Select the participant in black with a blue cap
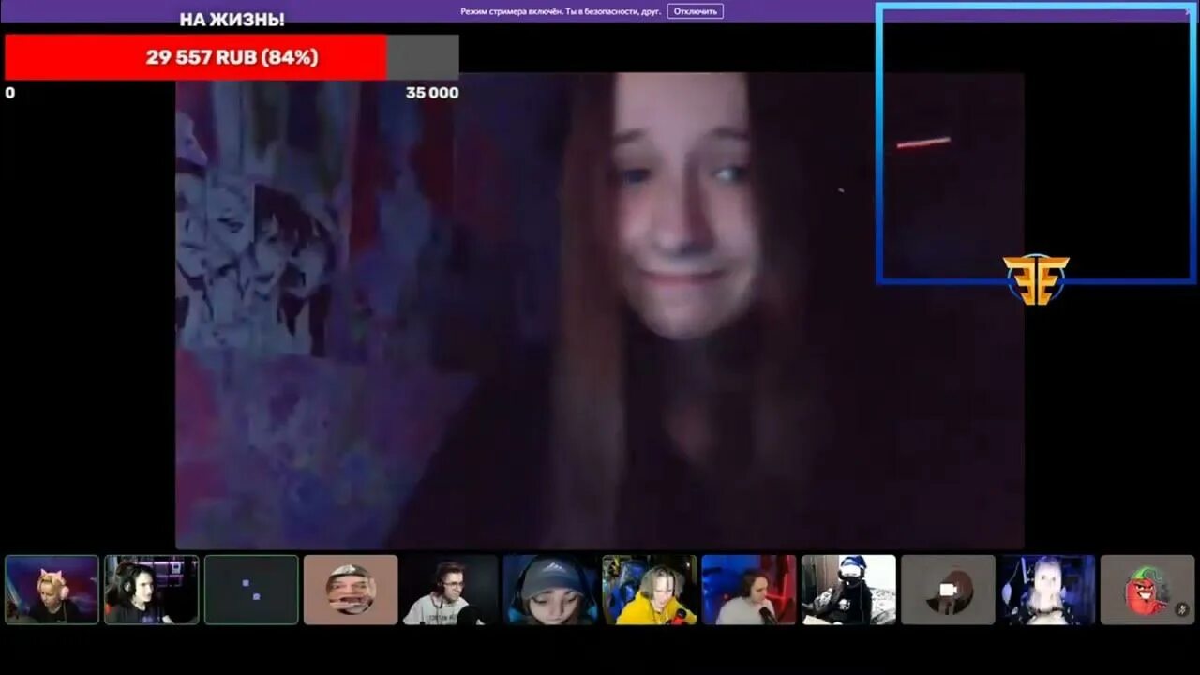Image resolution: width=1200 pixels, height=675 pixels. [848, 590]
